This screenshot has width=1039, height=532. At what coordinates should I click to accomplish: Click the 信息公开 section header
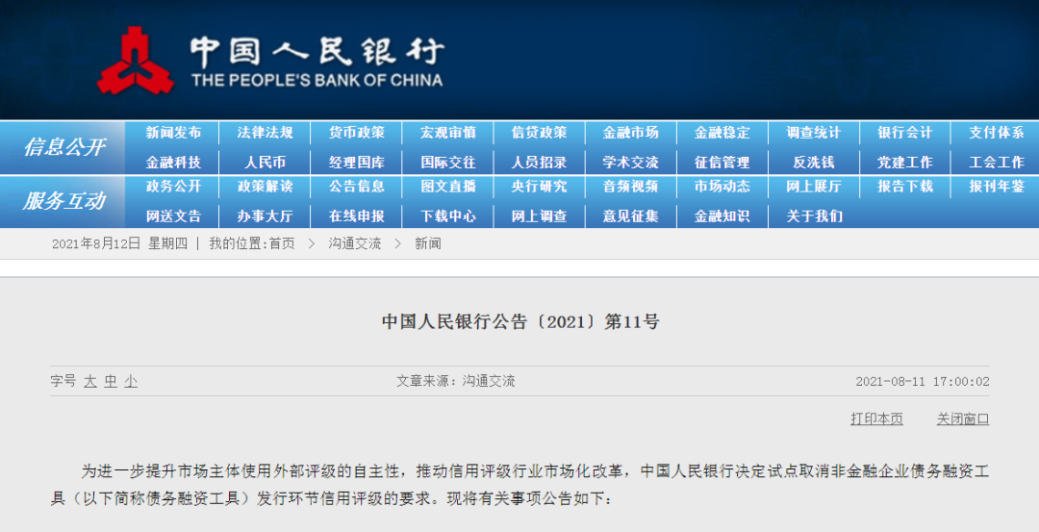tap(63, 147)
